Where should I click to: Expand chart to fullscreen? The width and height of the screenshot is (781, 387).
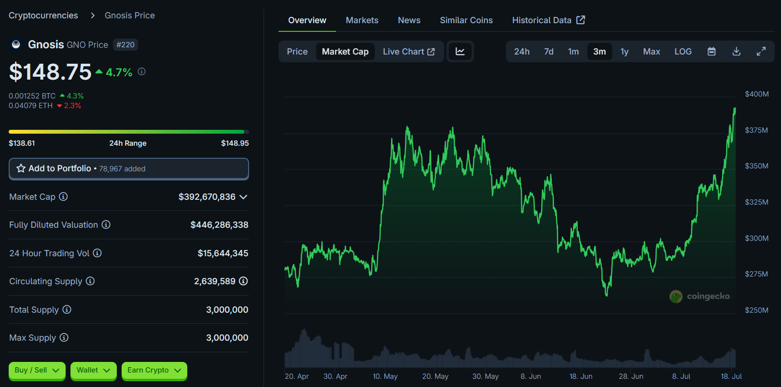[x=761, y=52]
